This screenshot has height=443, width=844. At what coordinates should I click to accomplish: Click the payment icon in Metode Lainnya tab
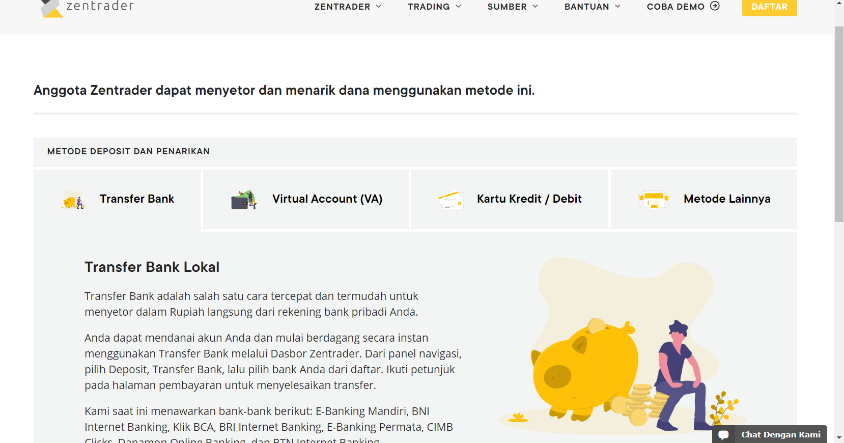click(x=654, y=200)
